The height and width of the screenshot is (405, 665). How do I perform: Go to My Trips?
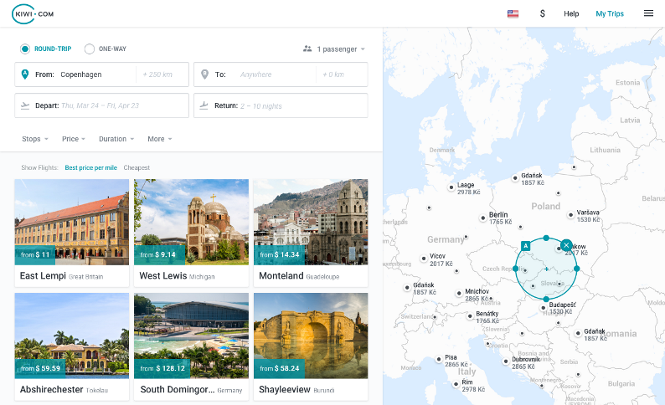[610, 13]
